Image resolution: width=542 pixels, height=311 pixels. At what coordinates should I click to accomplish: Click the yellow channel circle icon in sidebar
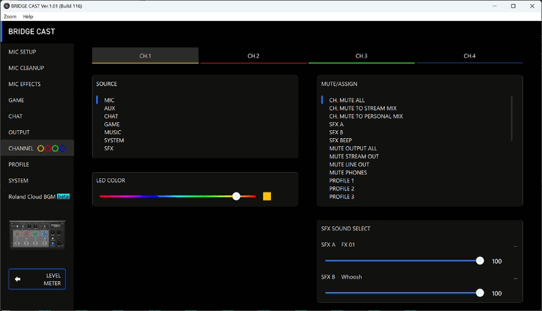[41, 148]
